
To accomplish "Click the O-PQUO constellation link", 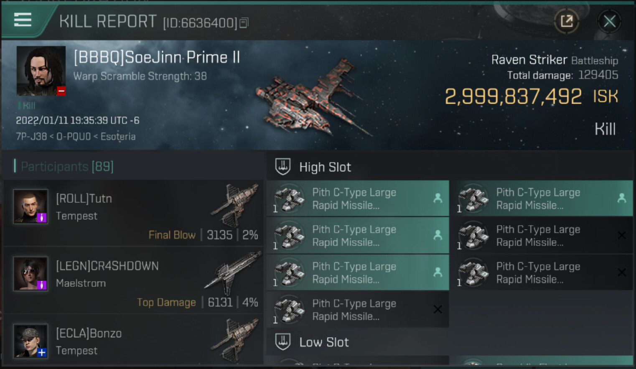I will (74, 137).
